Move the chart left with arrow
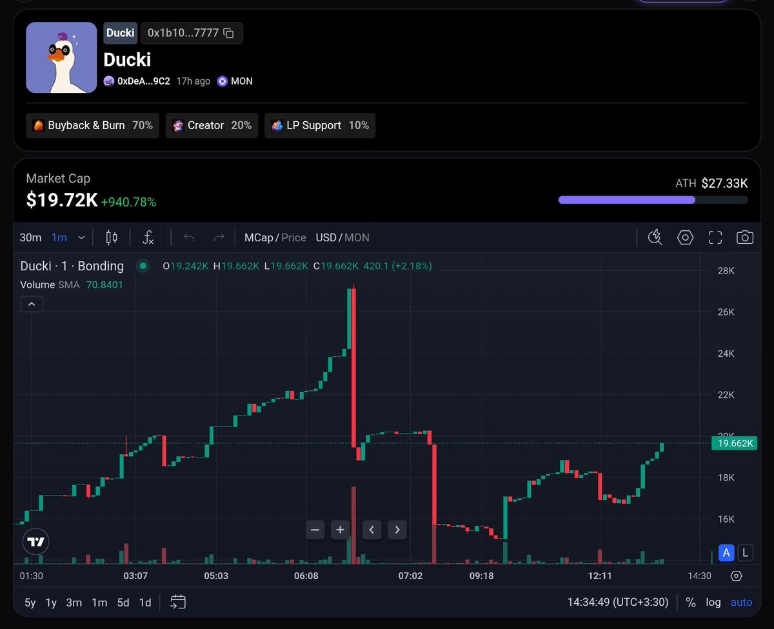 372,530
